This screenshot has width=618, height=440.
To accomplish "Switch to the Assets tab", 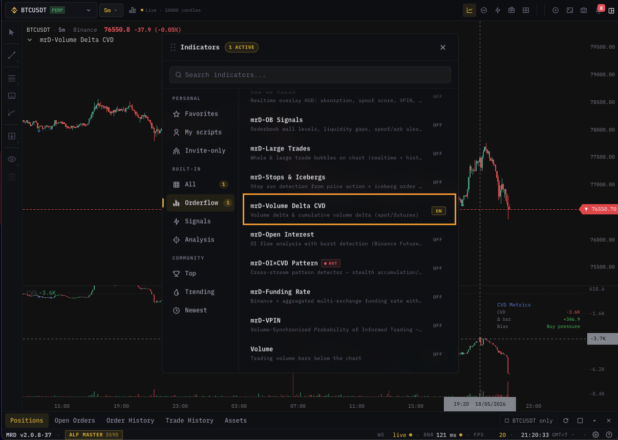I will tap(236, 421).
